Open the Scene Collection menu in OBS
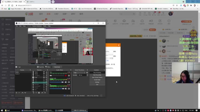200x112 pixels. tap(37, 26)
